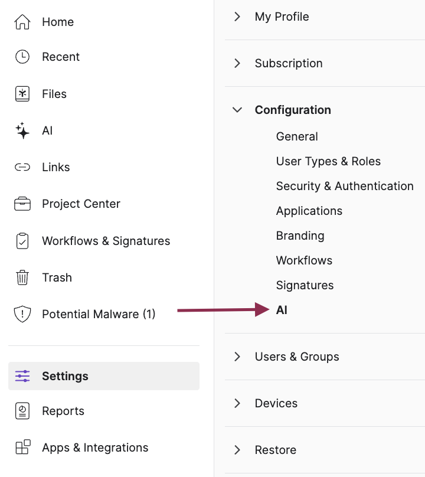Open Files in the sidebar
425x477 pixels.
click(x=54, y=94)
